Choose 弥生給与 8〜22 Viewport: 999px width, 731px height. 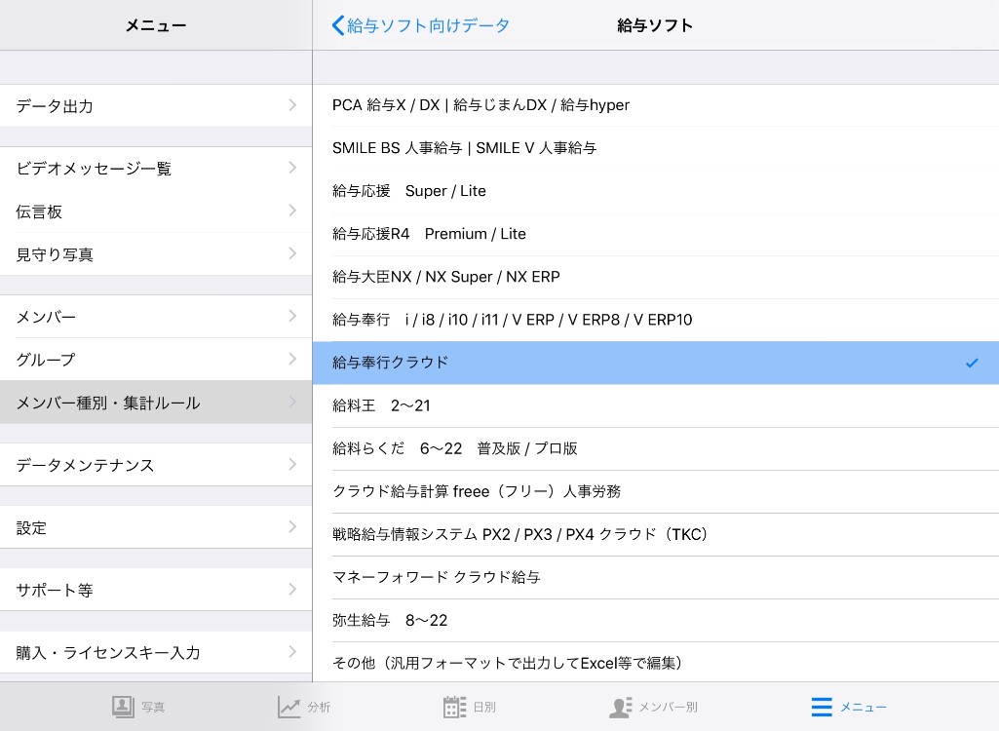[x=656, y=621]
